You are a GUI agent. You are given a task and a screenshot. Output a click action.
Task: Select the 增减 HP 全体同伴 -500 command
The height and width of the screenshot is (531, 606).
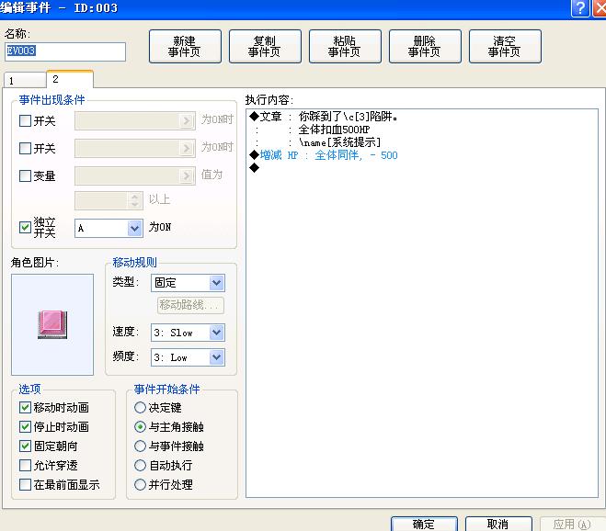[324, 155]
